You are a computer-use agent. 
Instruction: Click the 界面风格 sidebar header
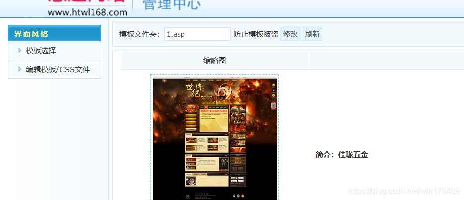[x=55, y=33]
